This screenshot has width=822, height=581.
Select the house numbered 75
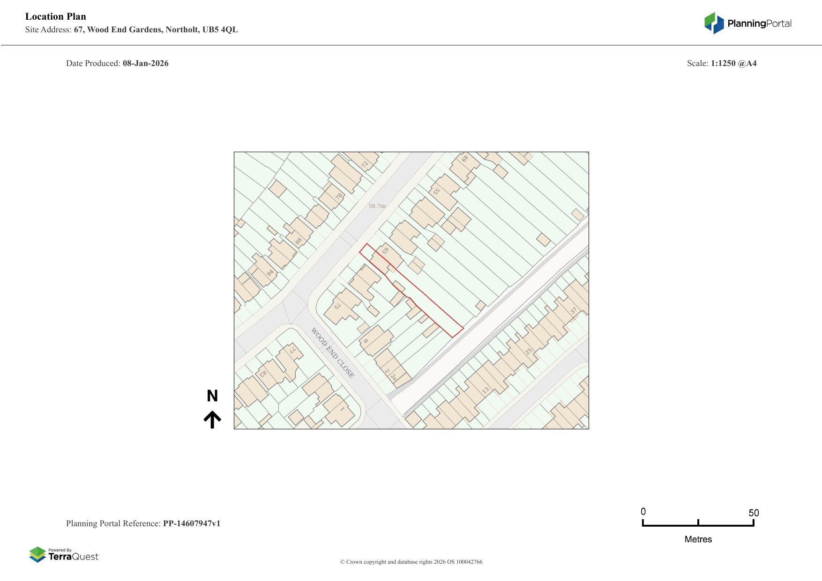pos(342,307)
